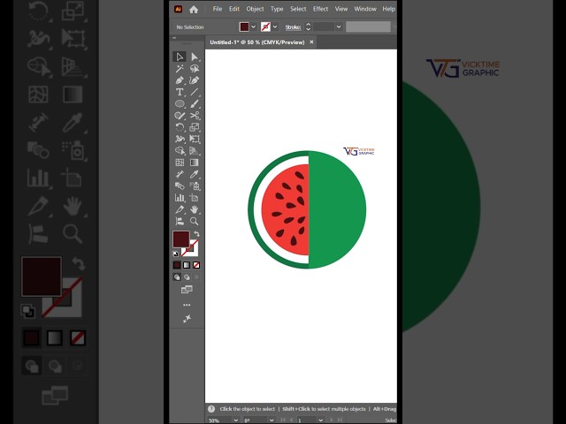Open the Effect menu
Viewport: 566px width, 424px height.
click(x=320, y=9)
